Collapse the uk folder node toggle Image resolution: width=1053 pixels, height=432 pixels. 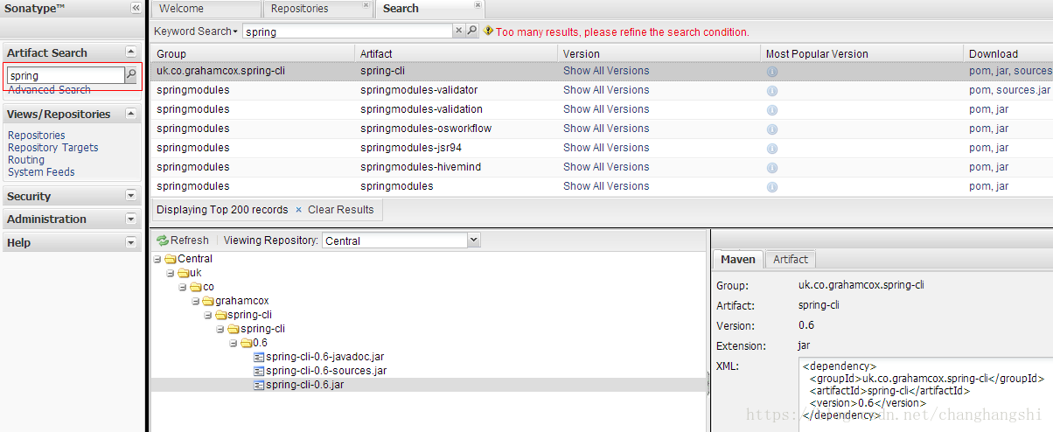[x=170, y=273]
